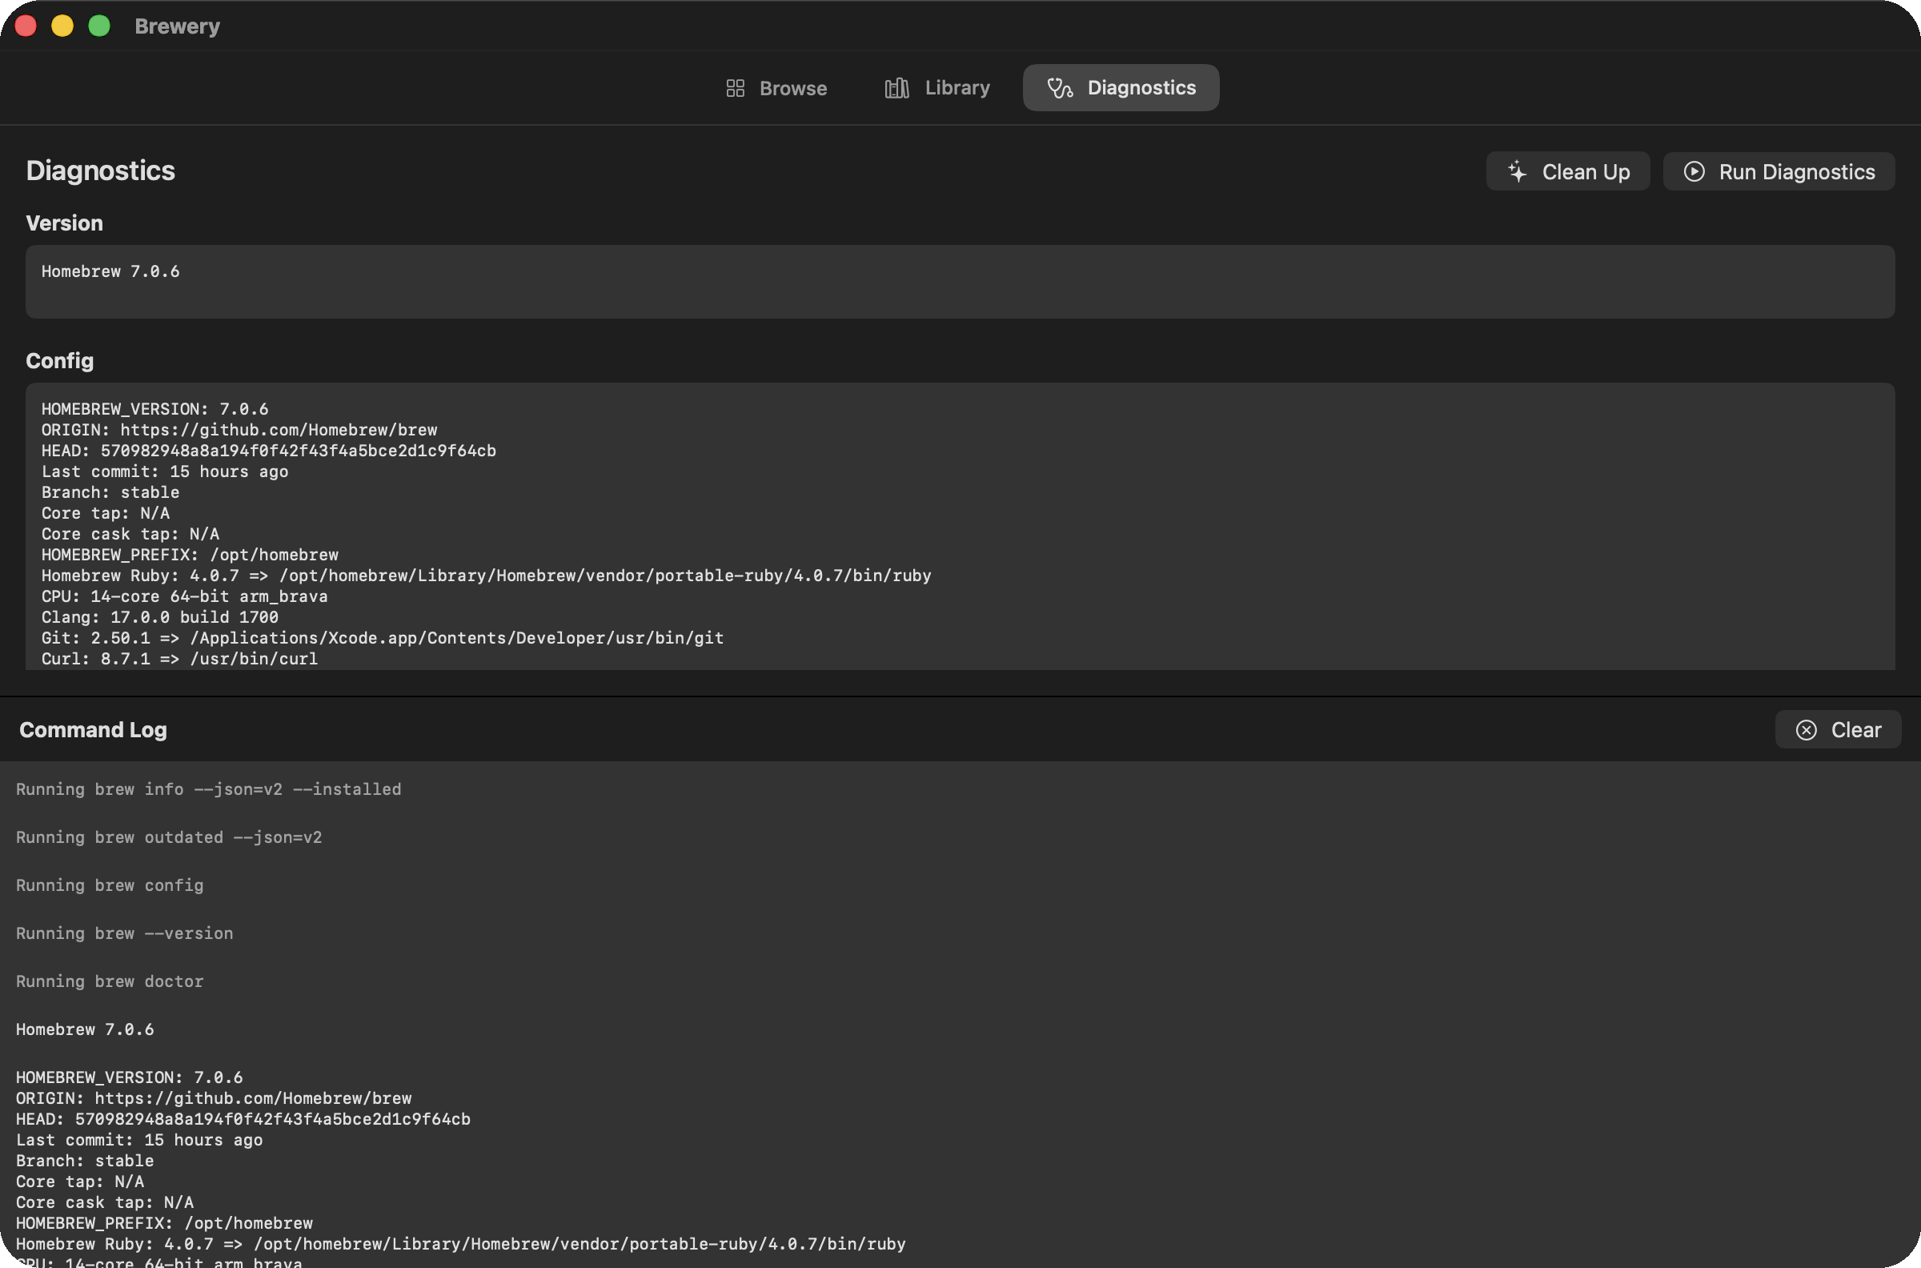Click 'Clang: 17.0.0 build 1700' line

point(160,618)
